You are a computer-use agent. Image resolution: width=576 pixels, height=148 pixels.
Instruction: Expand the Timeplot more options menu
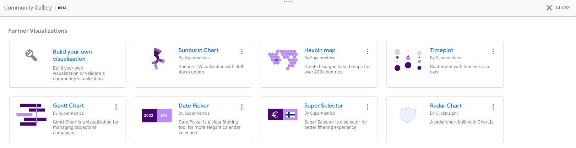[493, 51]
